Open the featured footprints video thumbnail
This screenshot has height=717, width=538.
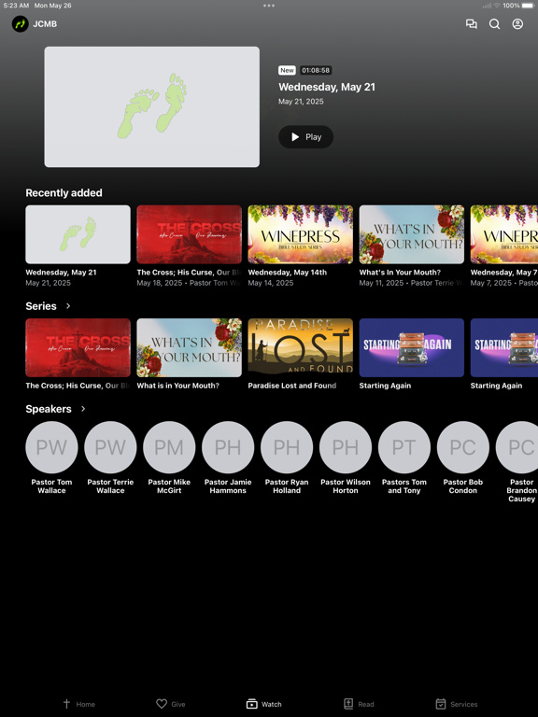(152, 106)
